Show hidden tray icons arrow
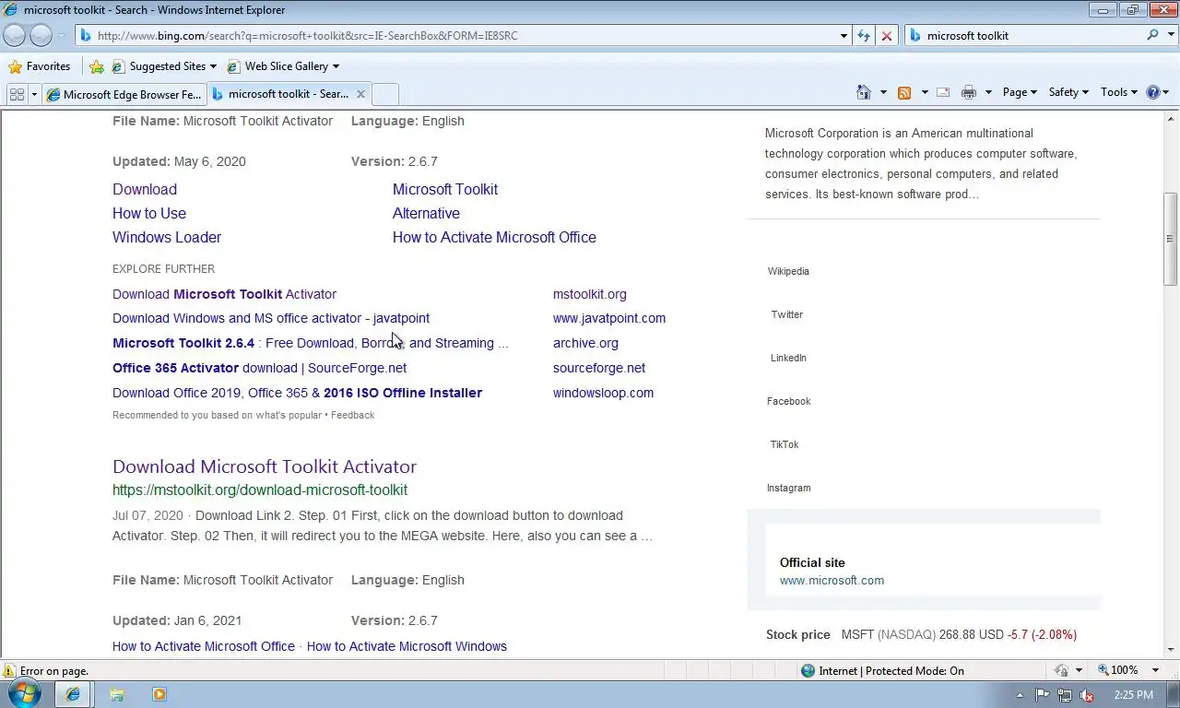 1020,695
